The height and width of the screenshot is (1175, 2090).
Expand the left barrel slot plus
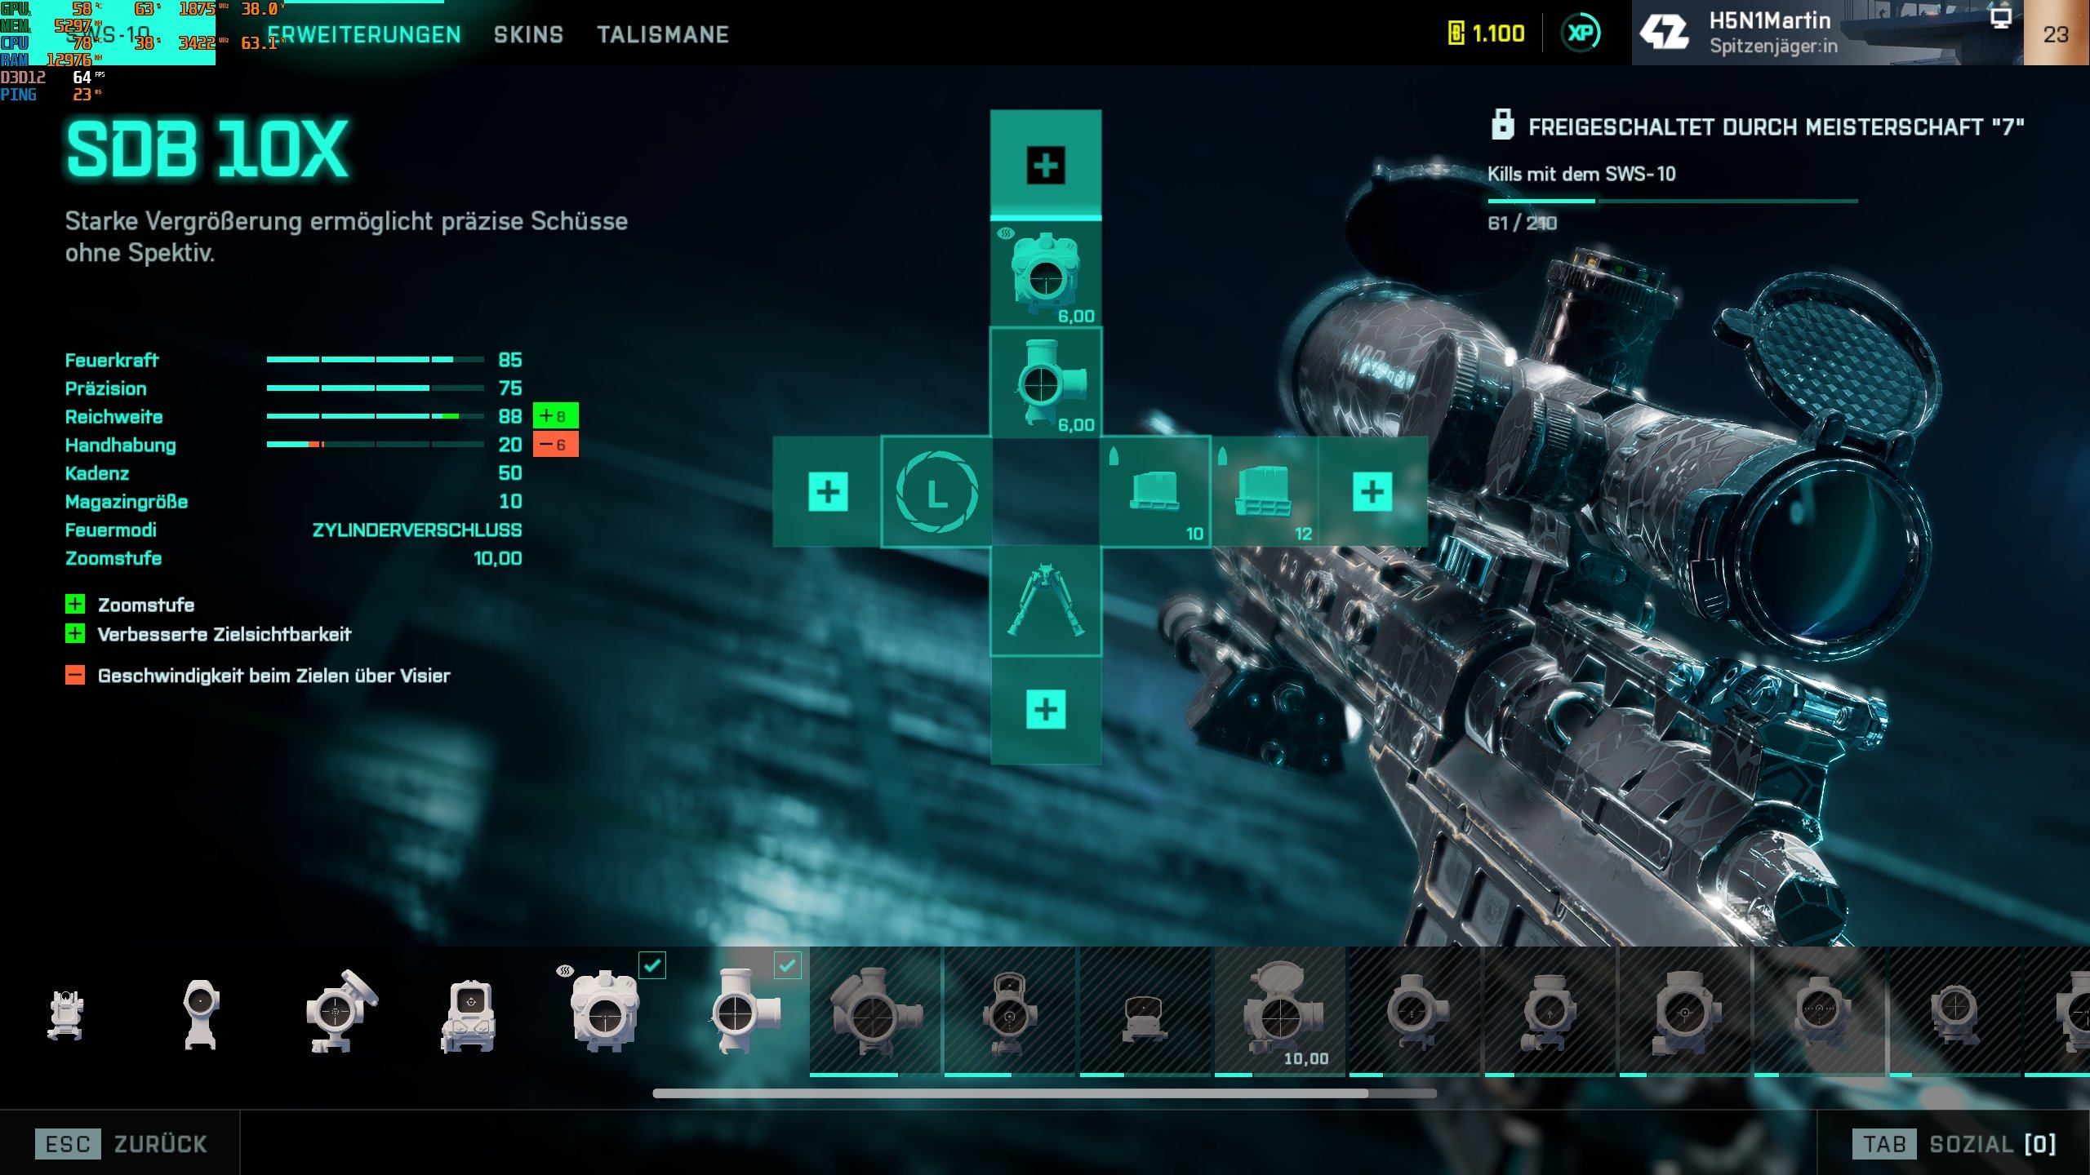click(828, 491)
